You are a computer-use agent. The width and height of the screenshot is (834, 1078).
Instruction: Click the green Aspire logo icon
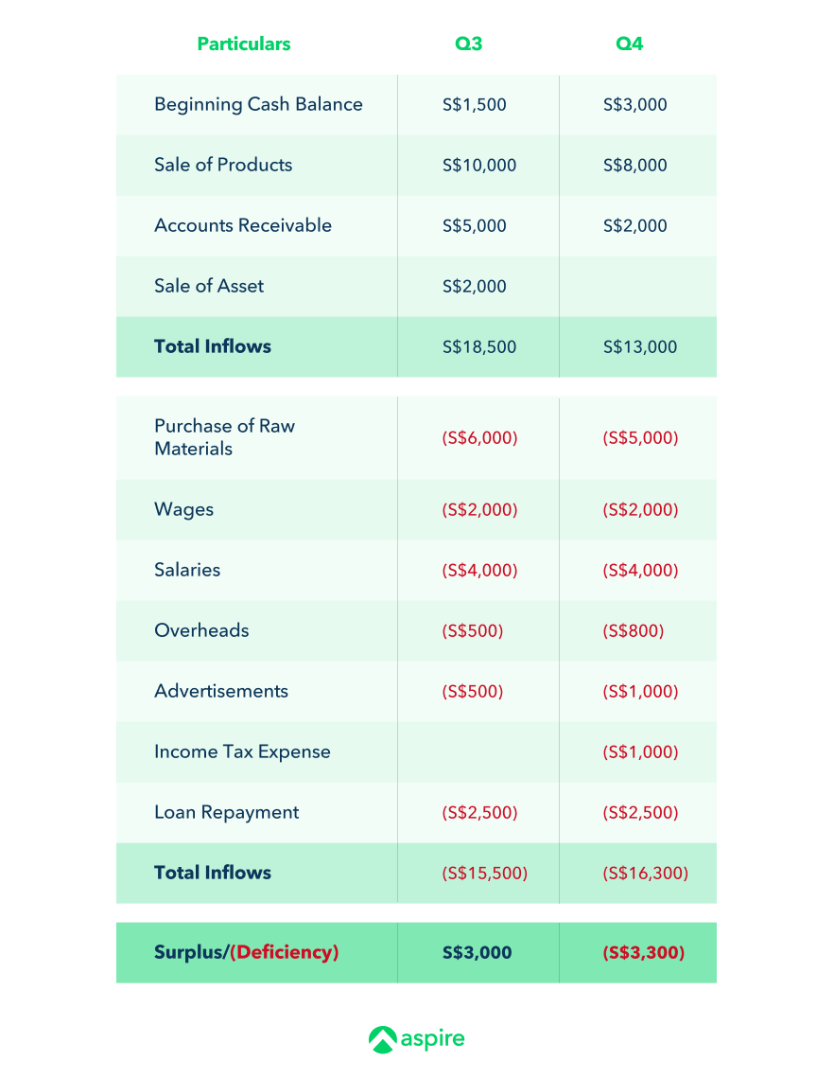click(x=382, y=1039)
